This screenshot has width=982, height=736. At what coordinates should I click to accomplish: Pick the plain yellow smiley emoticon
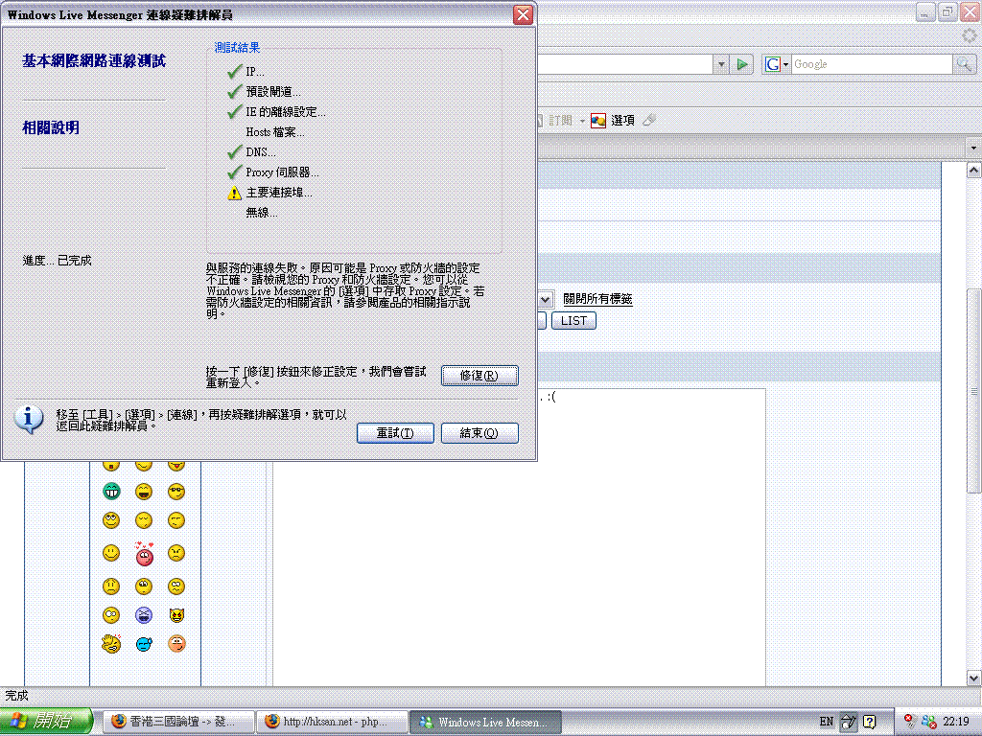(x=111, y=553)
